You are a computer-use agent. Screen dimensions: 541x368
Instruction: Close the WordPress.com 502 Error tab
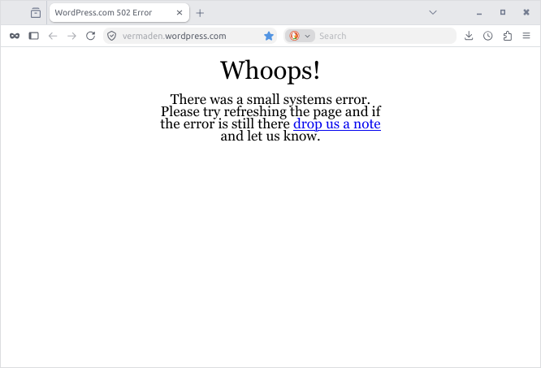(x=180, y=13)
